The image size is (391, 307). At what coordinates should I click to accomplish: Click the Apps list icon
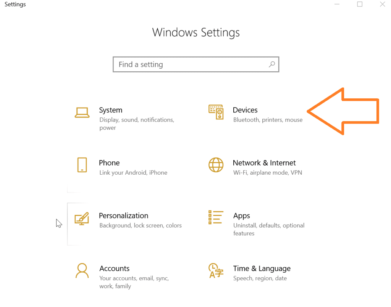point(216,218)
